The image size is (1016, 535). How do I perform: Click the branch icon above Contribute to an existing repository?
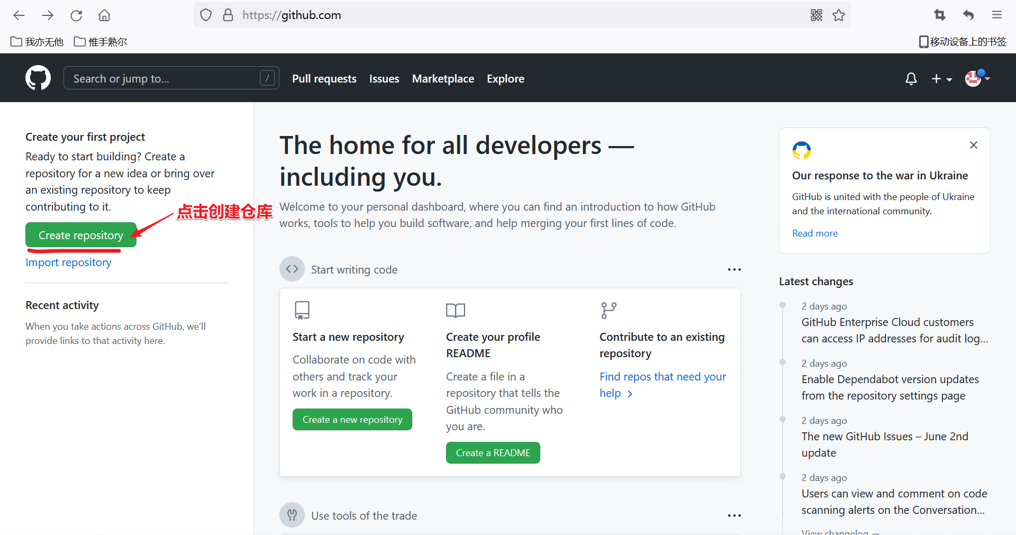point(608,310)
